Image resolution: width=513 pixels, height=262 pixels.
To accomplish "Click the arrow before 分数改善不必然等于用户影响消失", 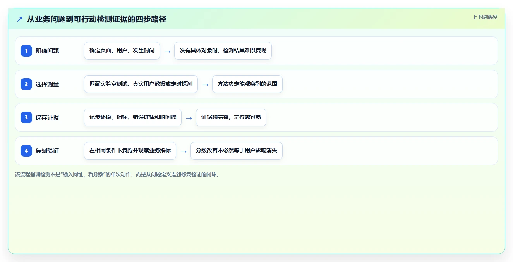I will (x=184, y=151).
